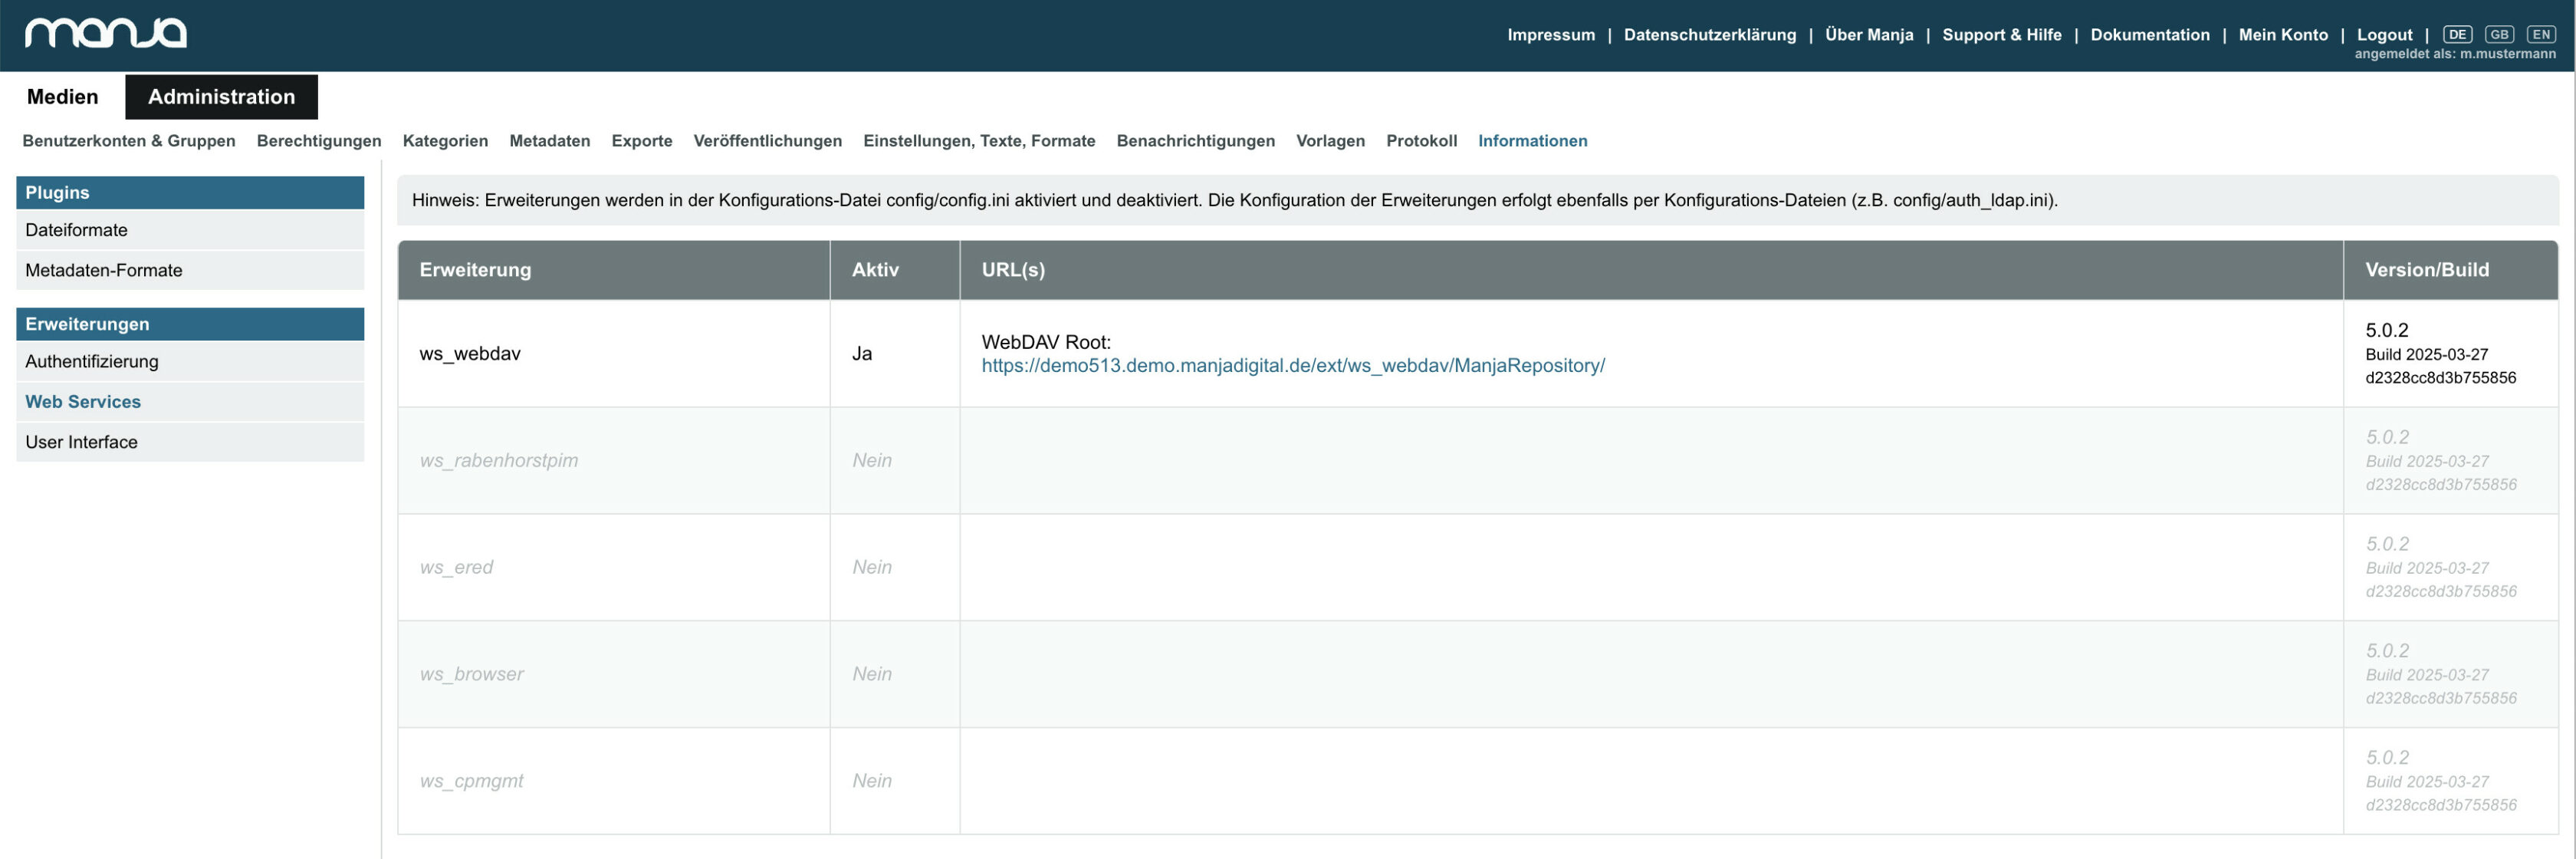This screenshot has width=2576, height=859.
Task: Click the Erweiterung column header
Action: [613, 270]
